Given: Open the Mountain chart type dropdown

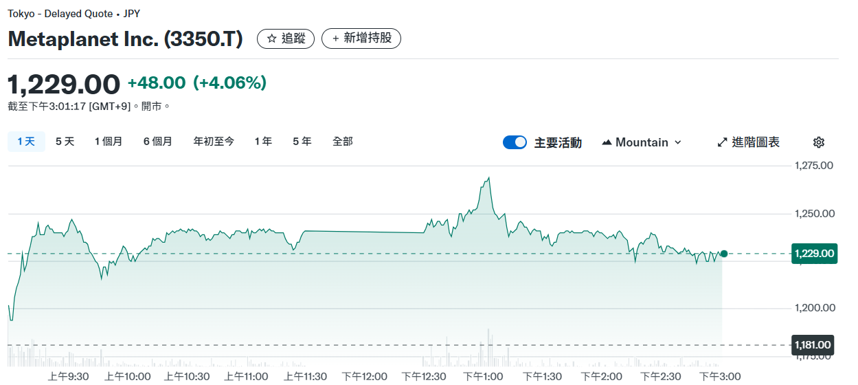Looking at the screenshot, I should coord(642,142).
